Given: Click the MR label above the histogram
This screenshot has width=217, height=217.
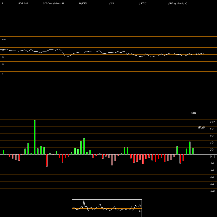Looking at the screenshot, I should click(194, 113).
